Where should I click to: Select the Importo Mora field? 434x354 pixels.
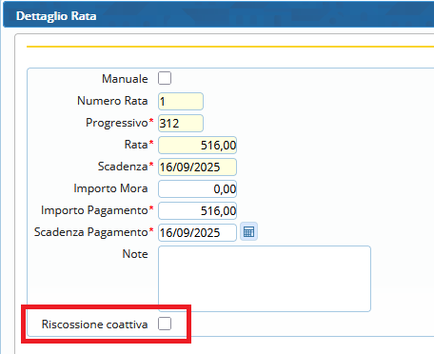(x=197, y=188)
